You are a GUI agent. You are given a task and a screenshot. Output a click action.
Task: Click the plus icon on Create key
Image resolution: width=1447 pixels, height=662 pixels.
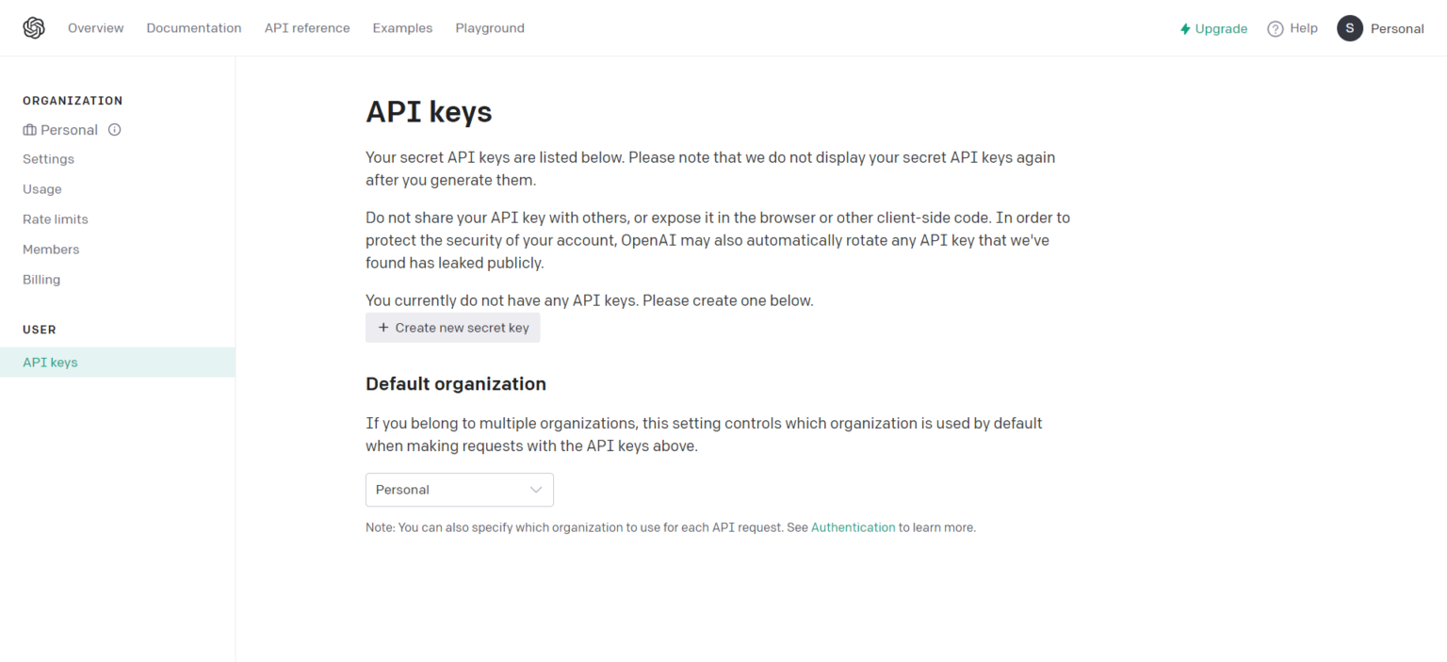point(383,328)
